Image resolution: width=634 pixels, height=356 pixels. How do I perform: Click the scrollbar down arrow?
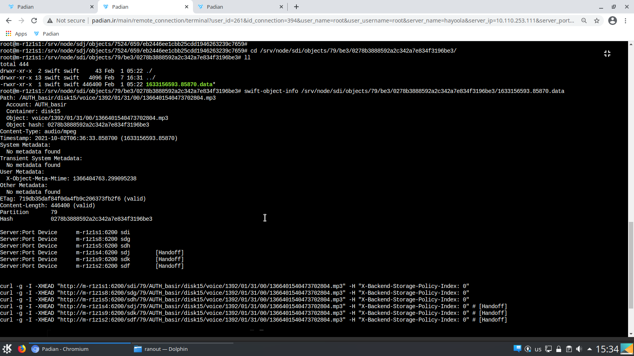pos(631,334)
